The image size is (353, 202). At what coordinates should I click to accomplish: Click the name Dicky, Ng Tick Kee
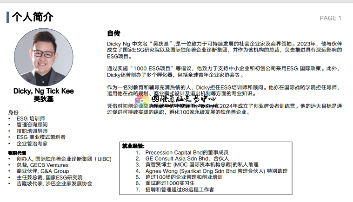(43, 91)
